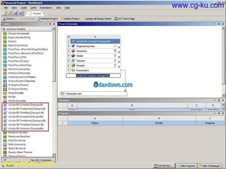Click the Toolbox scroll down arrow
226x169 pixels.
pos(54,154)
